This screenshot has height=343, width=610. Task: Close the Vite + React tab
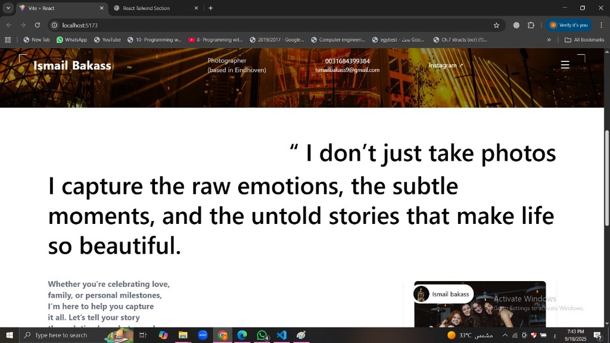click(x=101, y=8)
